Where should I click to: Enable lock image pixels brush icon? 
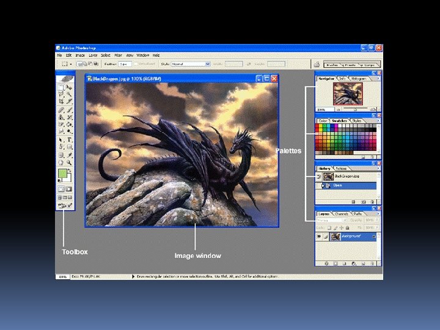pyautogui.click(x=335, y=228)
